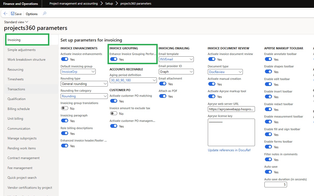
Task: Enable Invoice amount to exclude tax
Action: [113, 114]
